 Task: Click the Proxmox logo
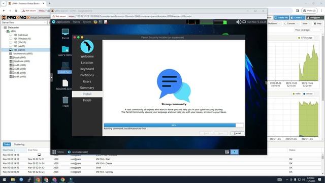[16, 18]
